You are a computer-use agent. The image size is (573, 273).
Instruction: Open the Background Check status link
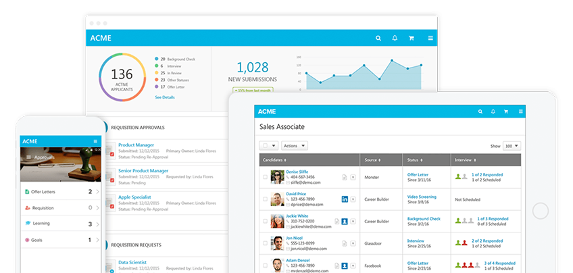click(x=424, y=218)
